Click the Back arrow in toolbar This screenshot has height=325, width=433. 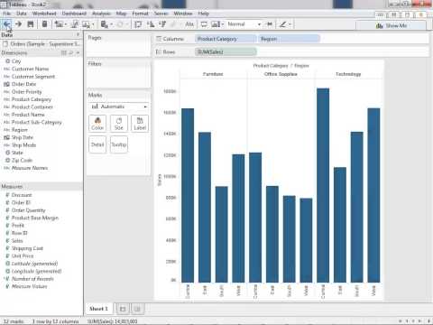point(7,24)
